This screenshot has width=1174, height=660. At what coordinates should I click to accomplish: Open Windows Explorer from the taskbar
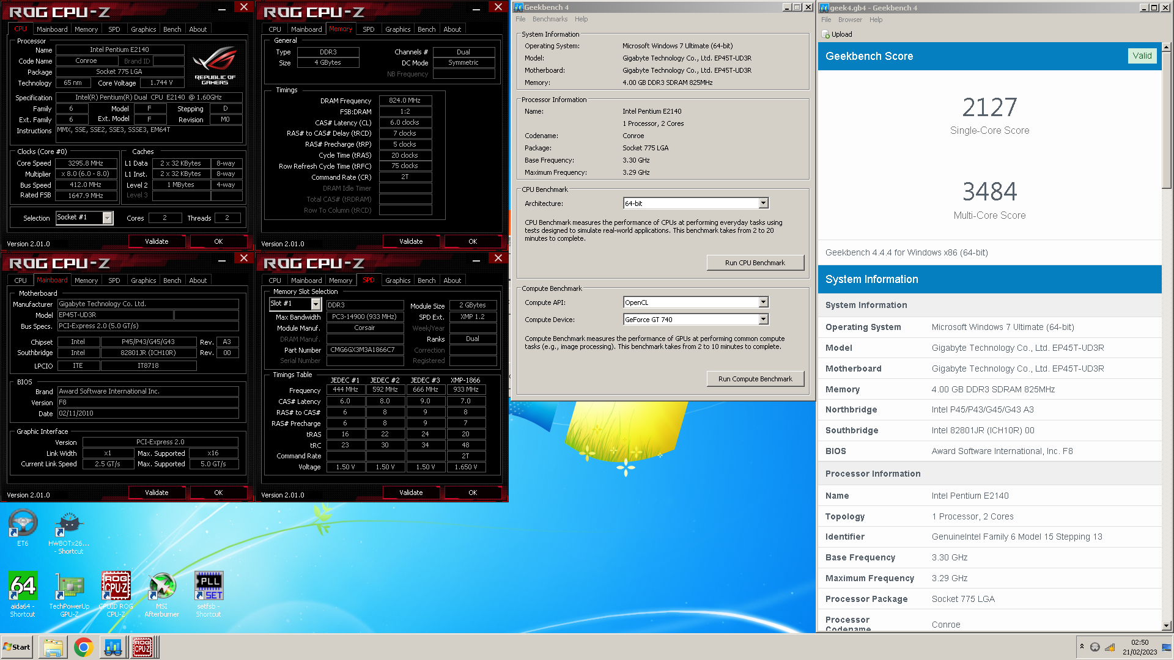pos(53,647)
